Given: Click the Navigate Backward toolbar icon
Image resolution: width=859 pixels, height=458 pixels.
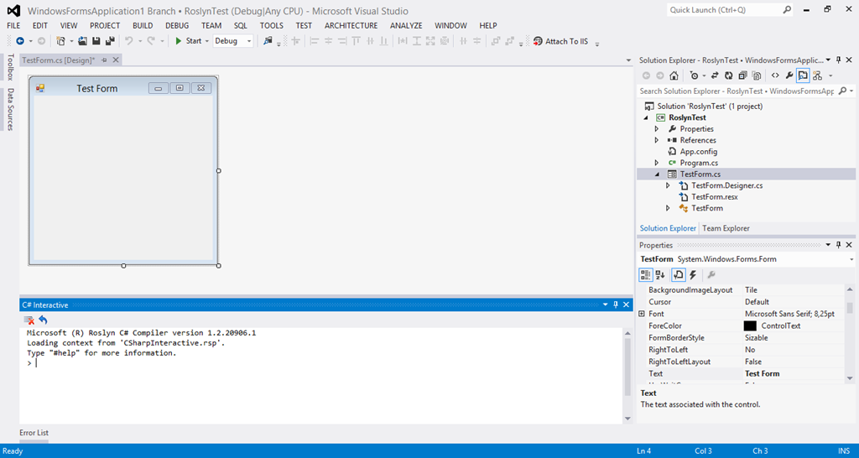Looking at the screenshot, I should pyautogui.click(x=20, y=40).
